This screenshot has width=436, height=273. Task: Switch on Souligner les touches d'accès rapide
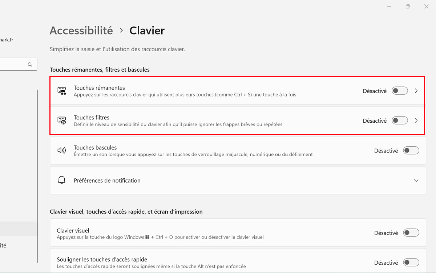(411, 262)
